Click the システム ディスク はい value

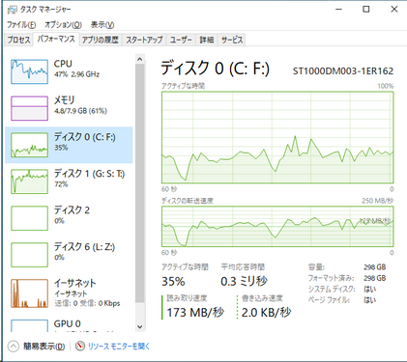tap(369, 289)
